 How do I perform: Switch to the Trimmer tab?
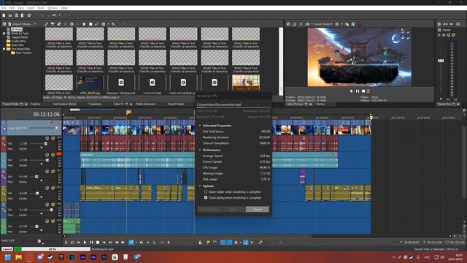(x=320, y=104)
